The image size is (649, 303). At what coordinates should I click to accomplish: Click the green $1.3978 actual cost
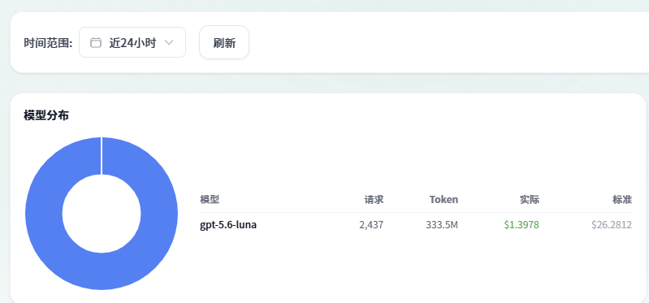point(521,225)
